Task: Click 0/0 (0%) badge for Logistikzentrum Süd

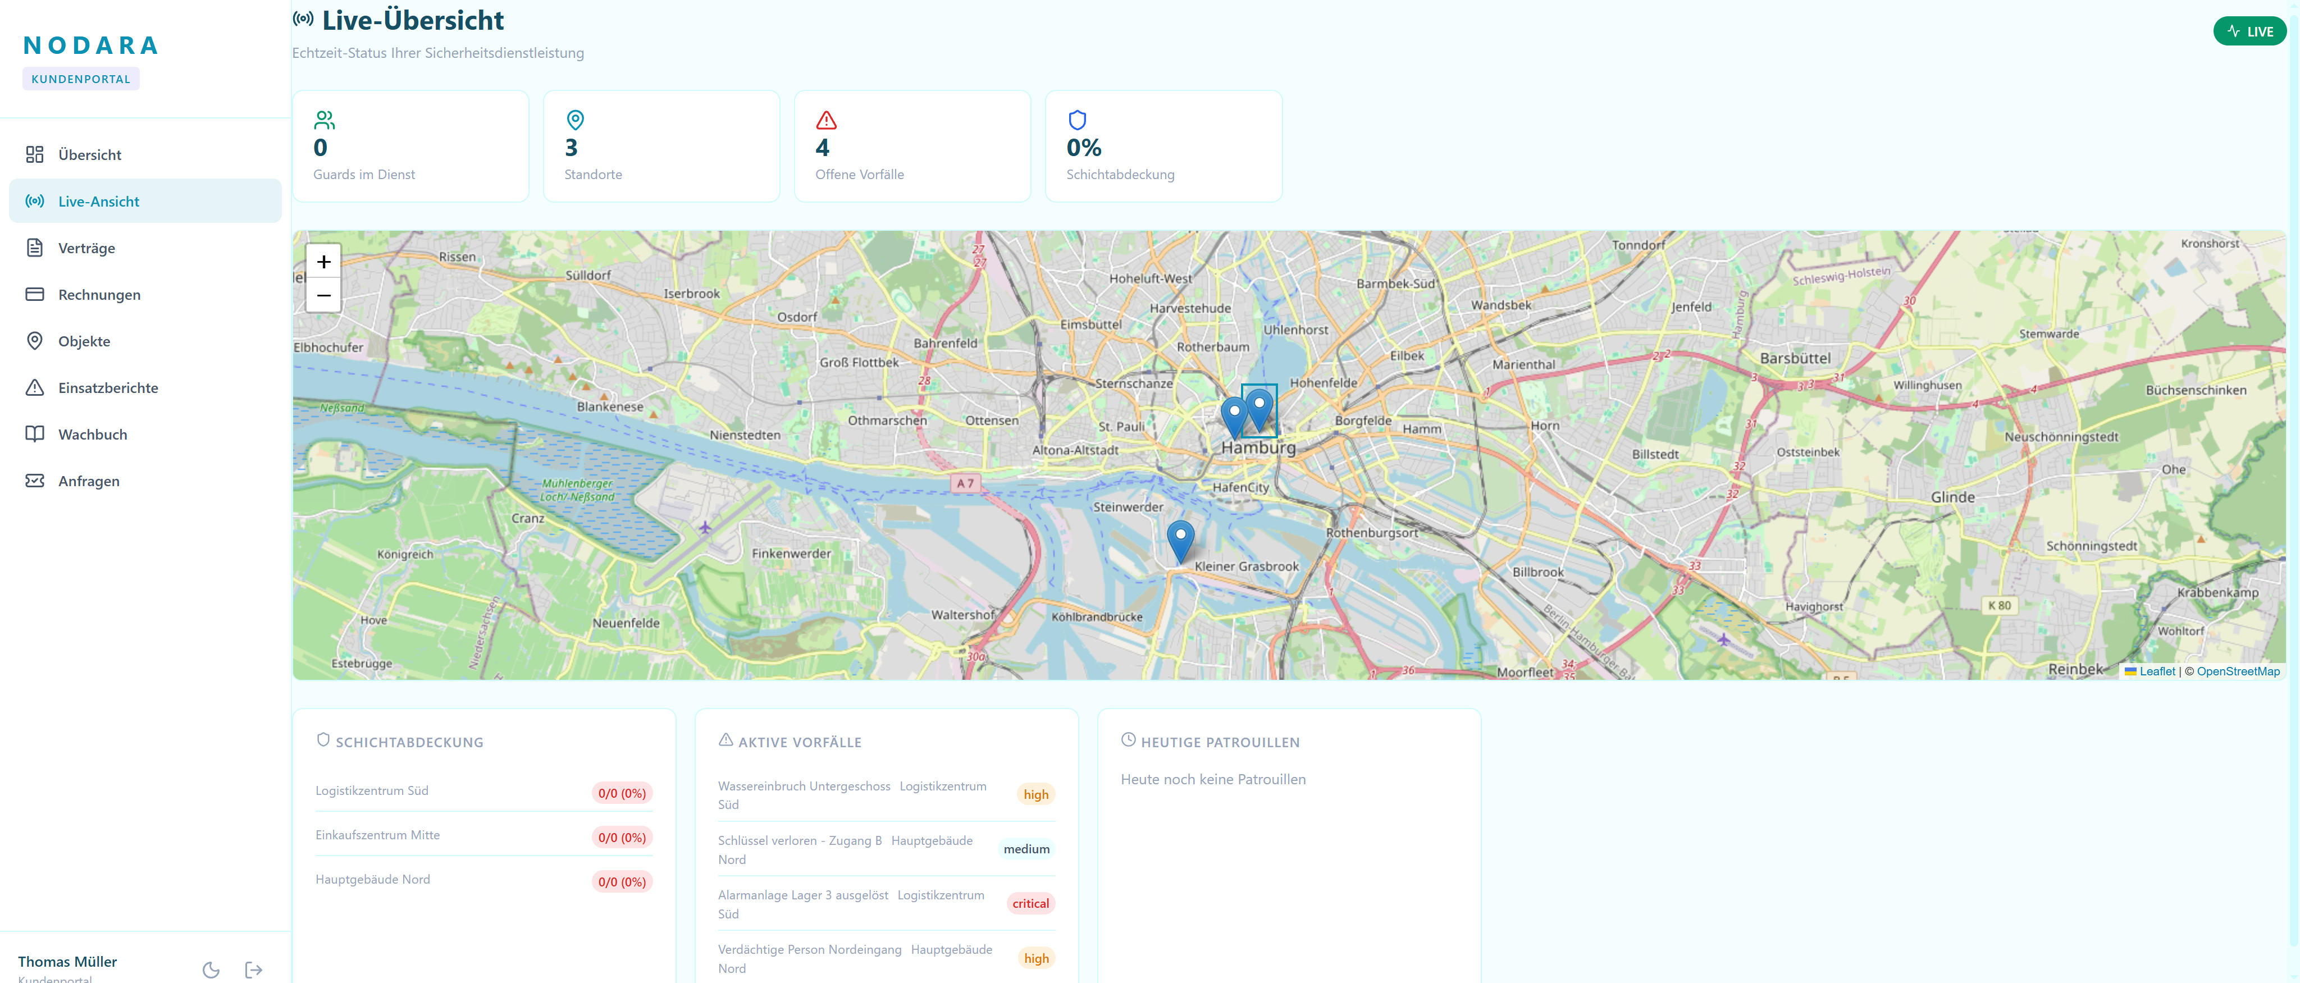Action: coord(622,793)
